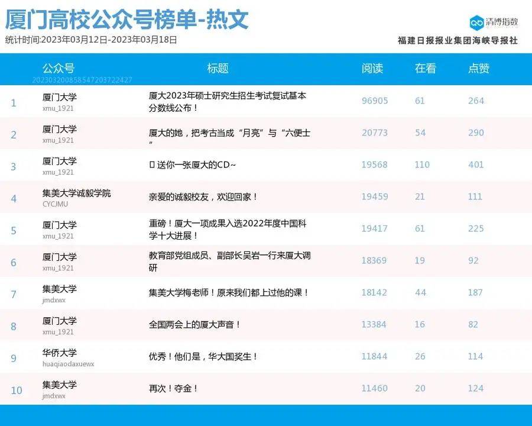Screen dimensions: 532x426
Task: Click likes value 264
Action: (x=476, y=101)
